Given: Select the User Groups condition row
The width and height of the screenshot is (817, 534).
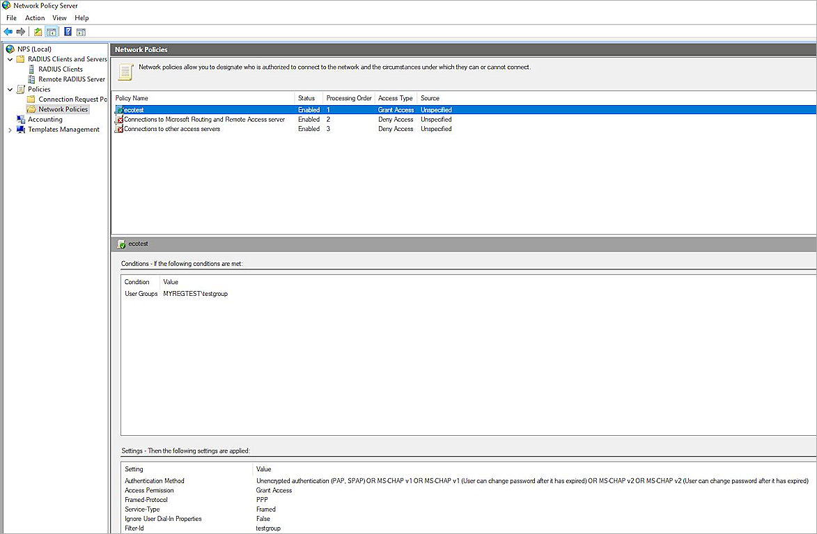Looking at the screenshot, I should (x=141, y=293).
